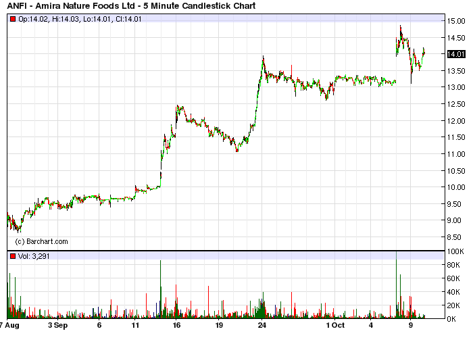Screen dimensions: 473x346
Task: Click the 9 date marker on time axis
Action: (411, 326)
